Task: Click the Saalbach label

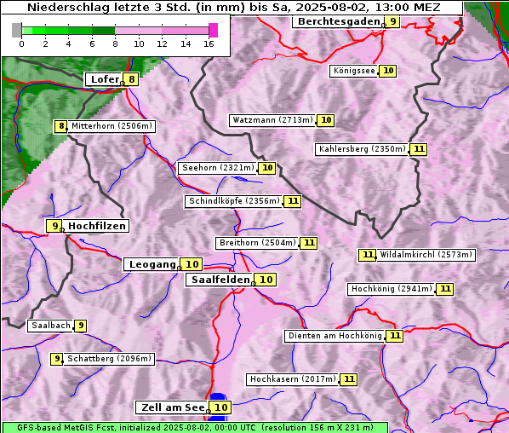Action: tap(50, 326)
